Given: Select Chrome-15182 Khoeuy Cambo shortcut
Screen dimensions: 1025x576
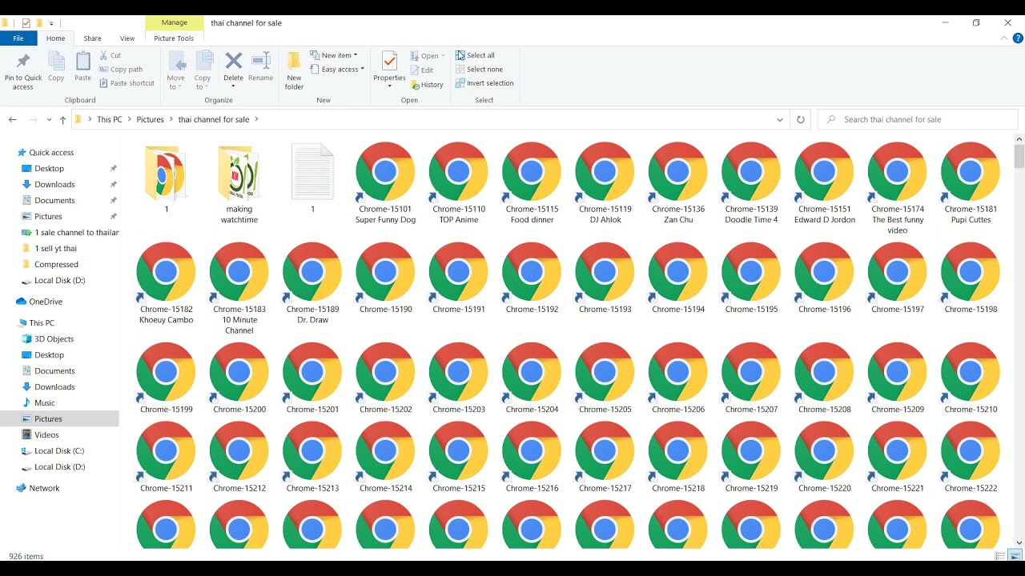Looking at the screenshot, I should [x=166, y=283].
